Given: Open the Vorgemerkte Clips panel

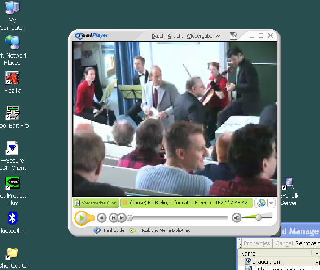Looking at the screenshot, I should coord(95,203).
